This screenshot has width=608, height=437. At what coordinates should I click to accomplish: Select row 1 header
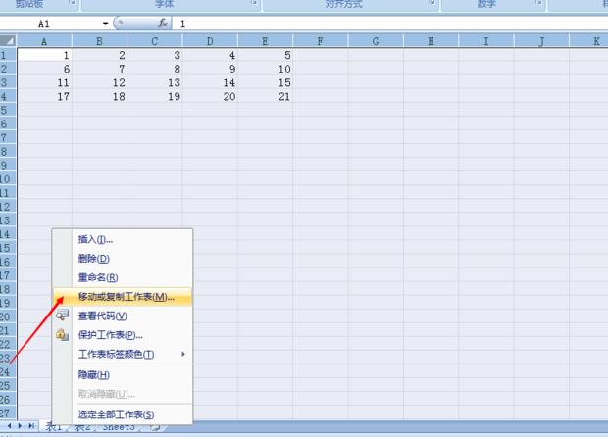[8, 55]
